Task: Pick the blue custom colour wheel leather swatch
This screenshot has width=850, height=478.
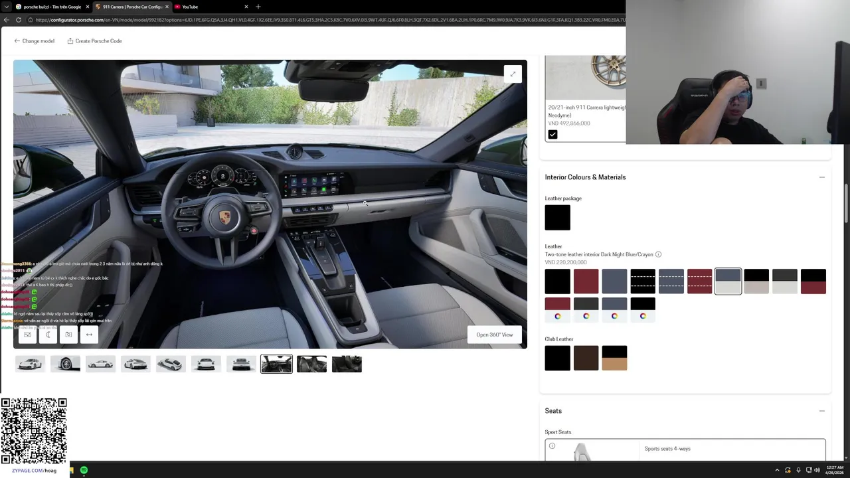Action: click(614, 310)
